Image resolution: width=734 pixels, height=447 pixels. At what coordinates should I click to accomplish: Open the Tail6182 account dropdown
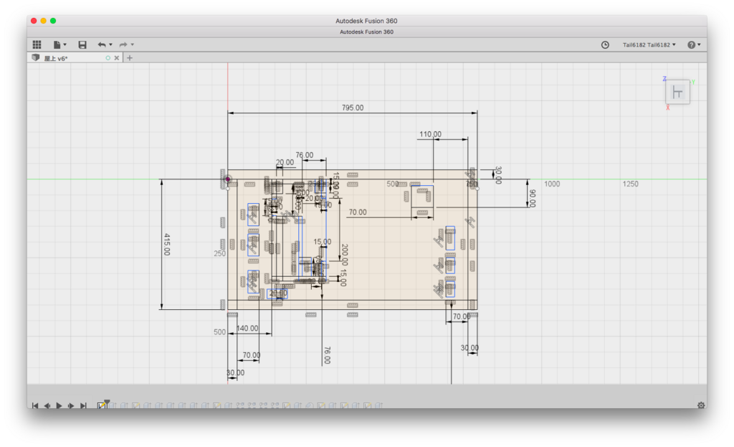pos(649,45)
